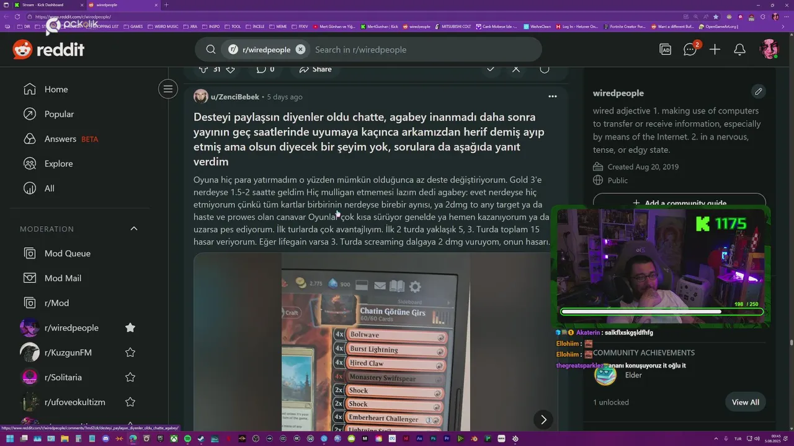Open the GAMES bookmarks folder

[x=133, y=27]
